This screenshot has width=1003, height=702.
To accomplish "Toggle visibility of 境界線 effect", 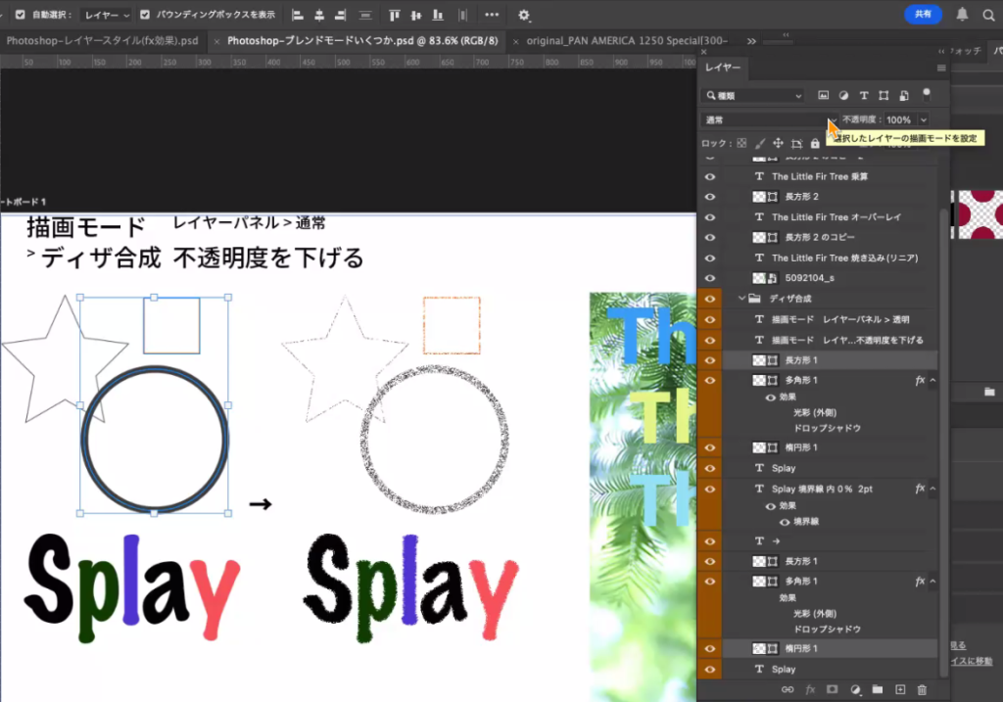I will pyautogui.click(x=785, y=521).
